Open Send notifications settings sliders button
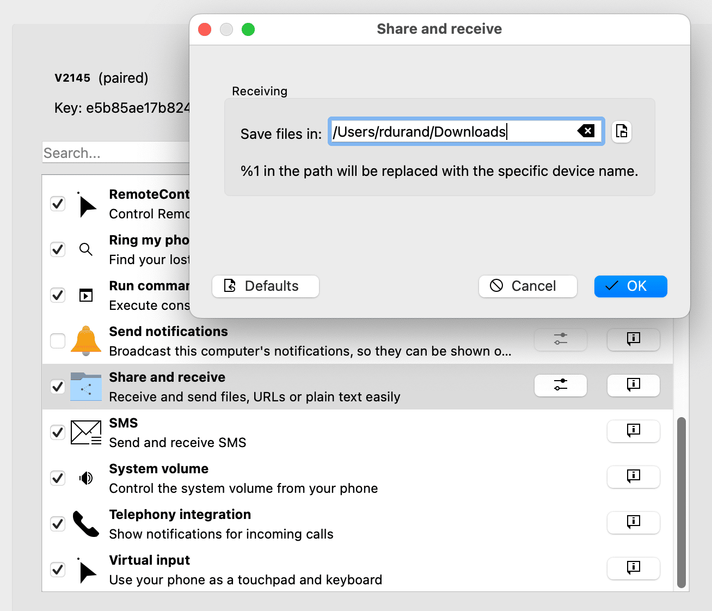Screen dimensions: 712x611 (560, 340)
